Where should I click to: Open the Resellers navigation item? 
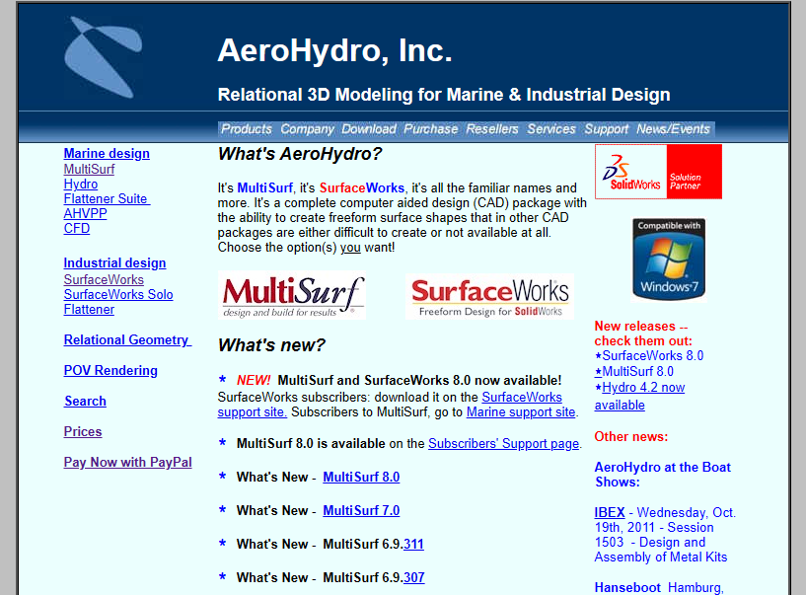click(x=492, y=128)
